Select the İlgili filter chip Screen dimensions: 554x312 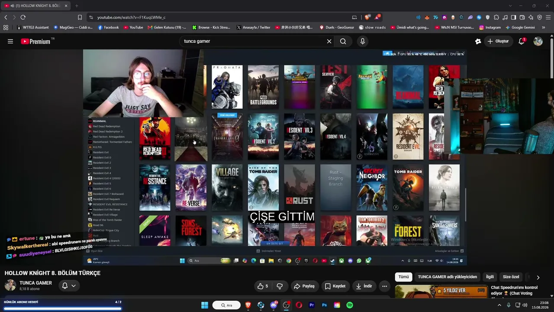[490, 277]
